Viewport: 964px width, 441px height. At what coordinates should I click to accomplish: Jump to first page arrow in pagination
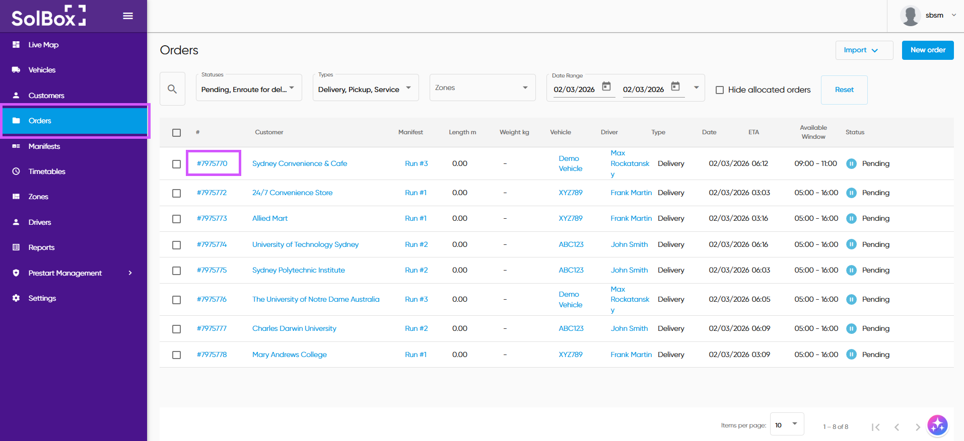click(x=875, y=427)
